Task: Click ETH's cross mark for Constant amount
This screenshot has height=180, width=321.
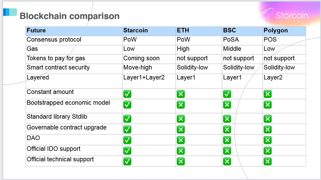Action: [181, 94]
